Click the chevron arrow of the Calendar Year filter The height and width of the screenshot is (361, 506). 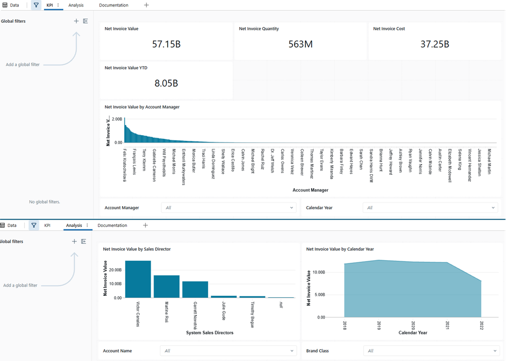[493, 208]
